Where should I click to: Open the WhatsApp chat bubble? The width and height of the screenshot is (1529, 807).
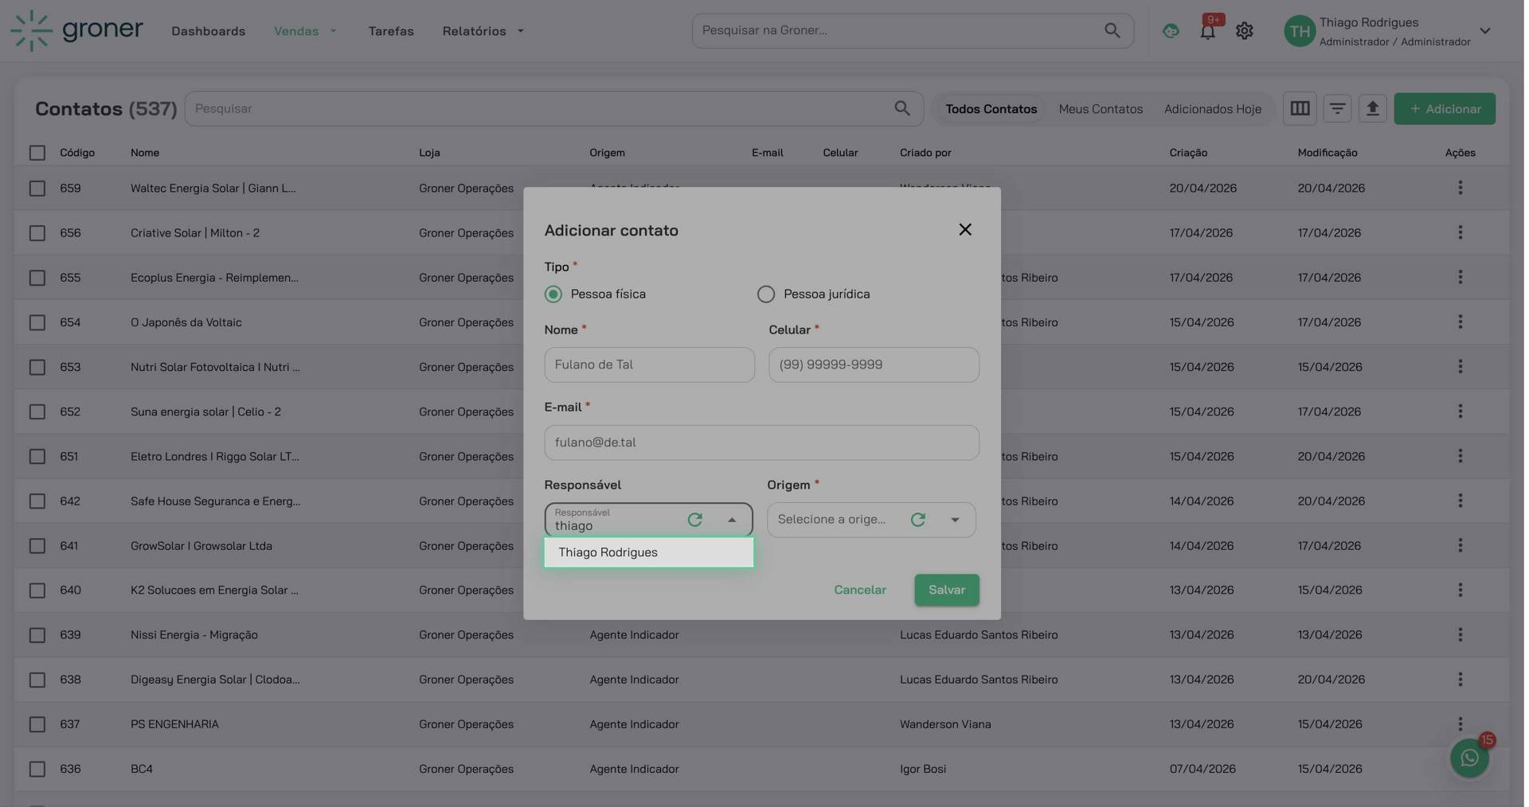[x=1469, y=758]
